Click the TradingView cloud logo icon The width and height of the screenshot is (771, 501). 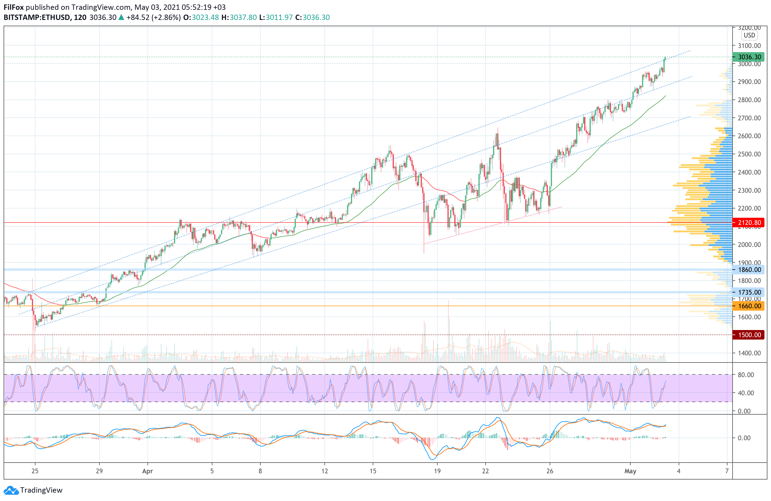[x=11, y=490]
